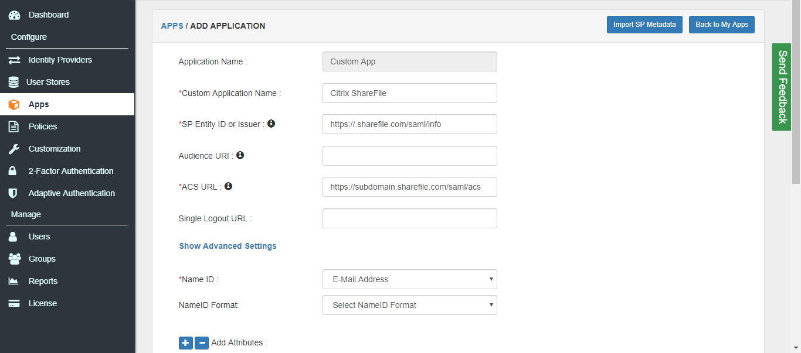The image size is (801, 353).
Task: Open the Name ID dropdown
Action: 410,279
